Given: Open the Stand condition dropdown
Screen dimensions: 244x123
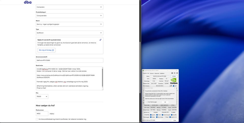Looking at the screenshot, I should click(70, 24).
